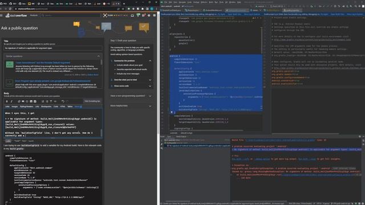
Task: Open the Products menu in Stack Overflow
Action: (34, 15)
